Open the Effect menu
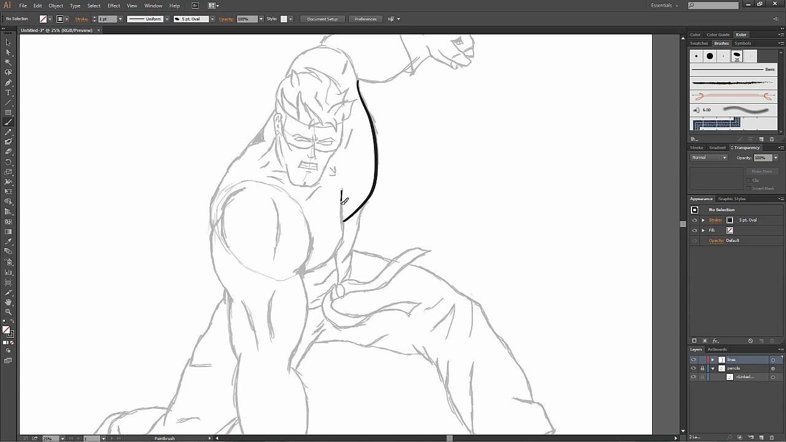786x442 pixels. (x=114, y=6)
